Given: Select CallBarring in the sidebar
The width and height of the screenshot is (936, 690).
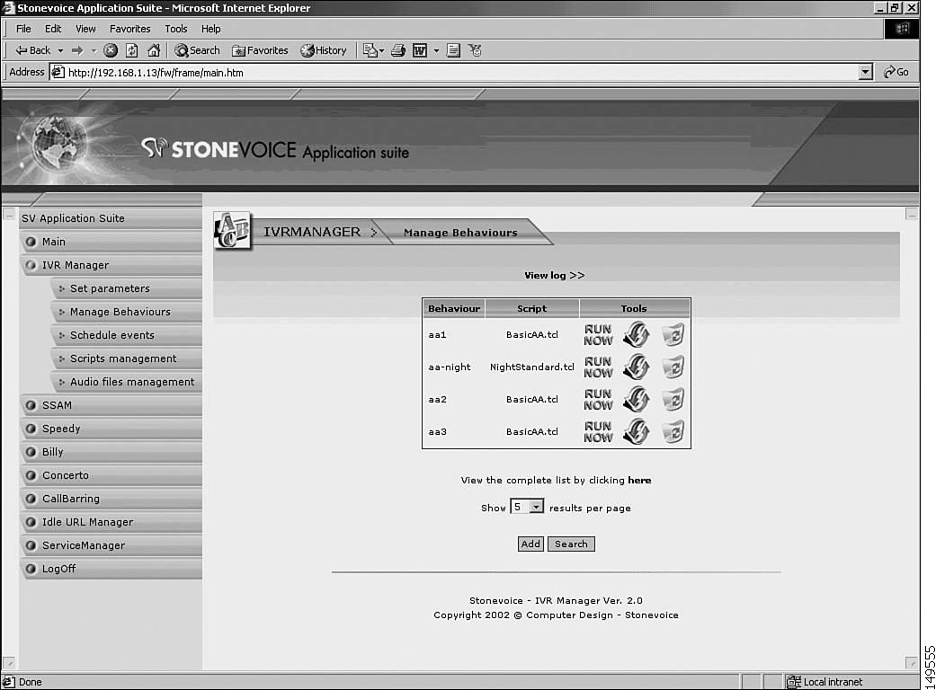Looking at the screenshot, I should click(x=111, y=499).
